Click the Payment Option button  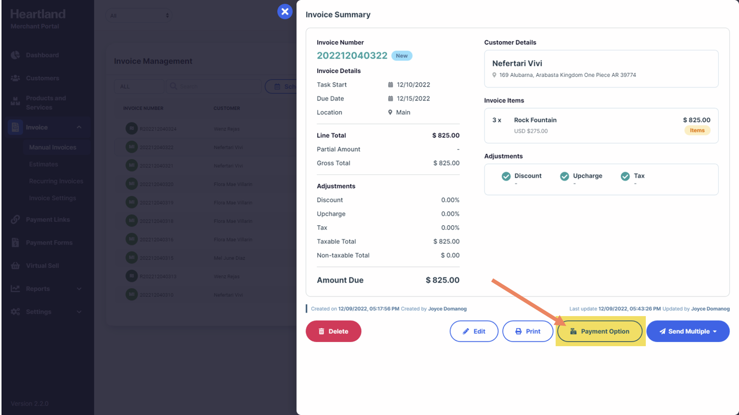[600, 332]
